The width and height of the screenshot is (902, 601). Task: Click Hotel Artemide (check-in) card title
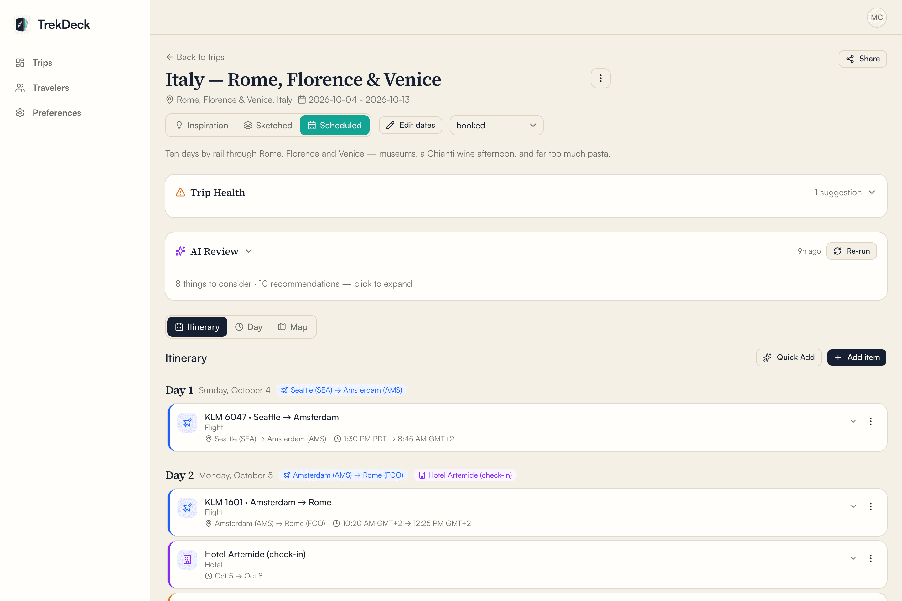tap(255, 554)
